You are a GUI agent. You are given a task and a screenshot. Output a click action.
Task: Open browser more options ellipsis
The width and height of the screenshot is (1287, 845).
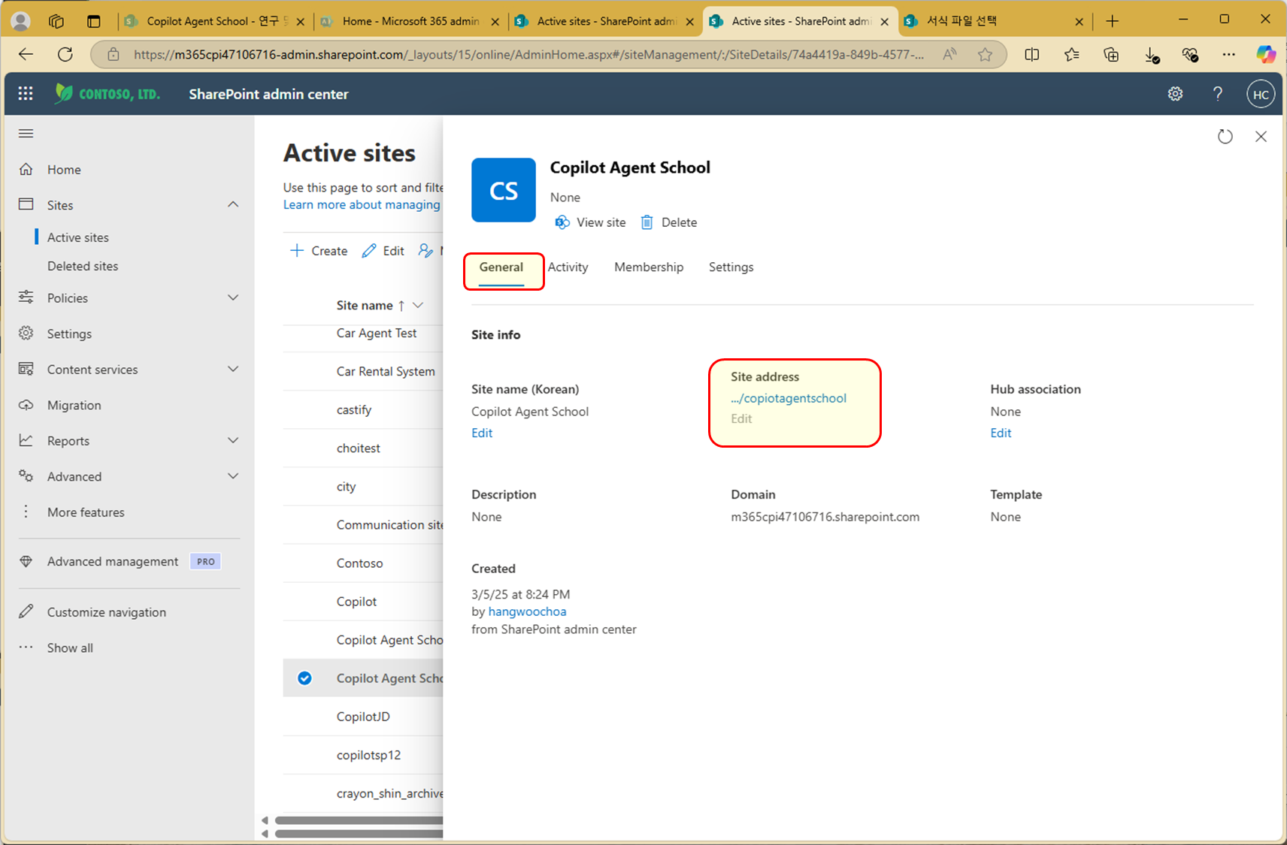tap(1229, 54)
